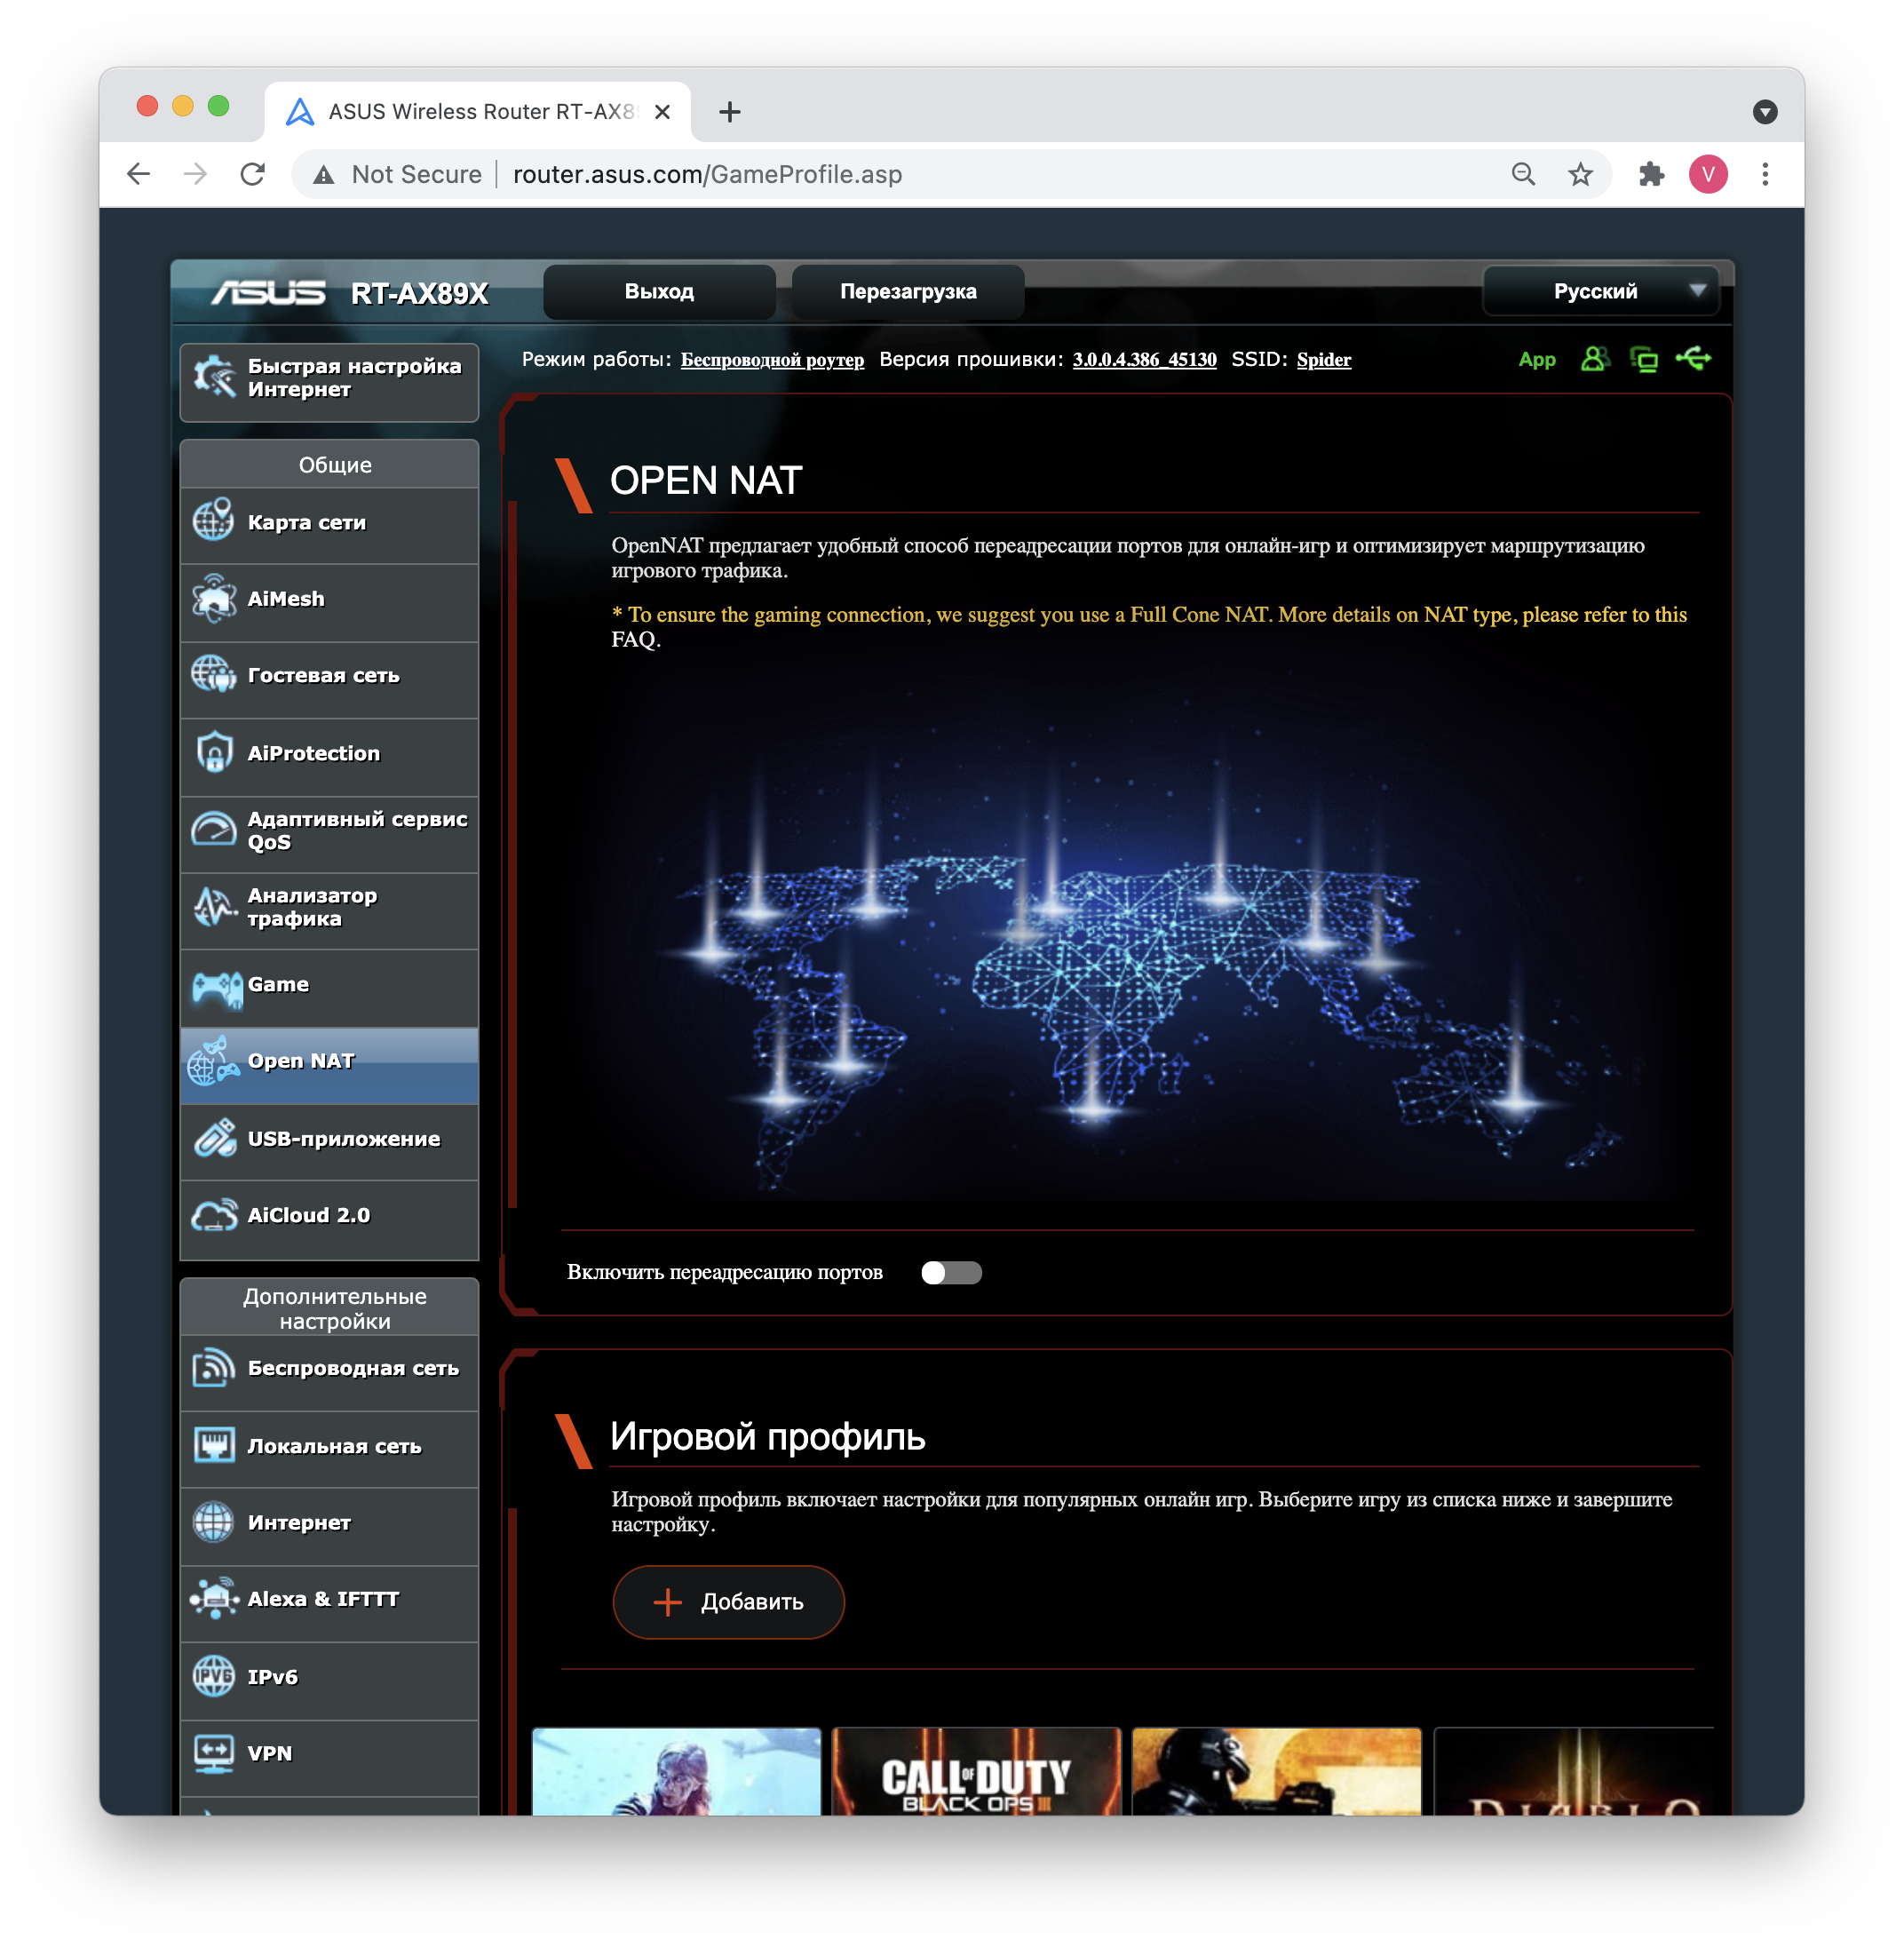Screen dimensions: 1904x1947
Task: Open a new browser tab
Action: pos(730,112)
